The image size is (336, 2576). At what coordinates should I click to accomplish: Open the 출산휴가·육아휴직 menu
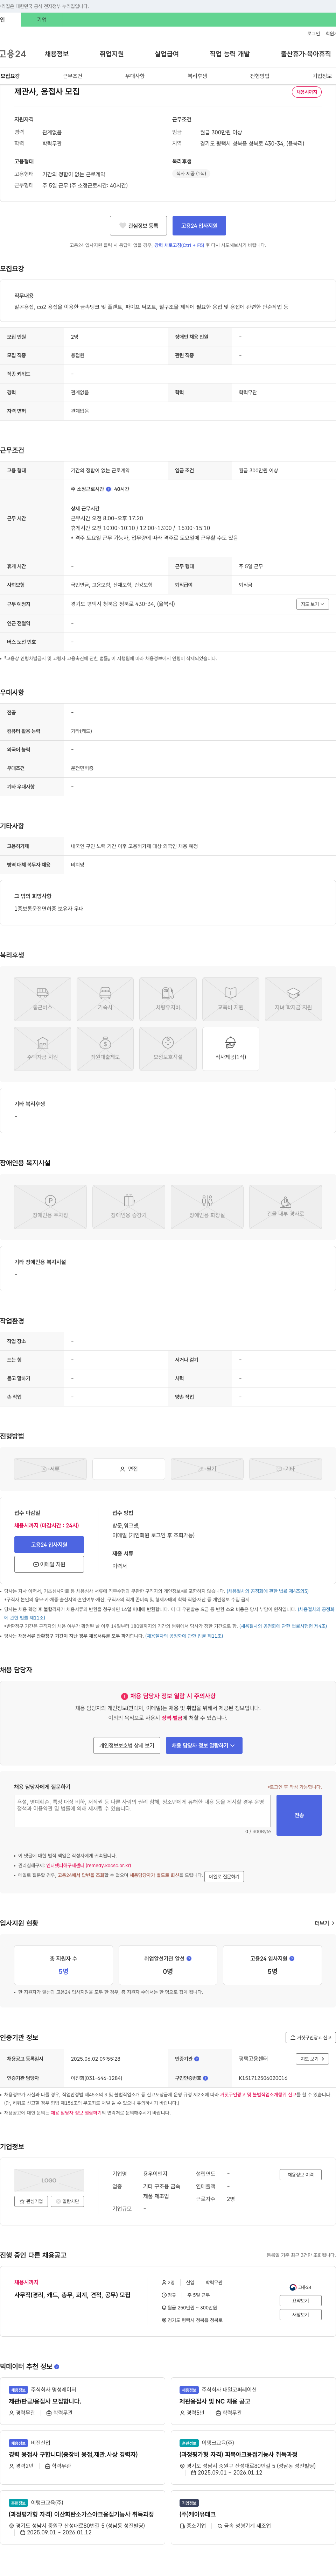pyautogui.click(x=306, y=54)
